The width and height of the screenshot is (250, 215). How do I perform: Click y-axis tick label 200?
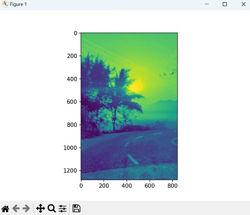72,56
